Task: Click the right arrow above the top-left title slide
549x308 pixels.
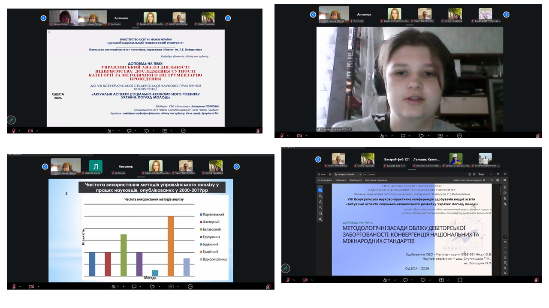Action: click(228, 18)
